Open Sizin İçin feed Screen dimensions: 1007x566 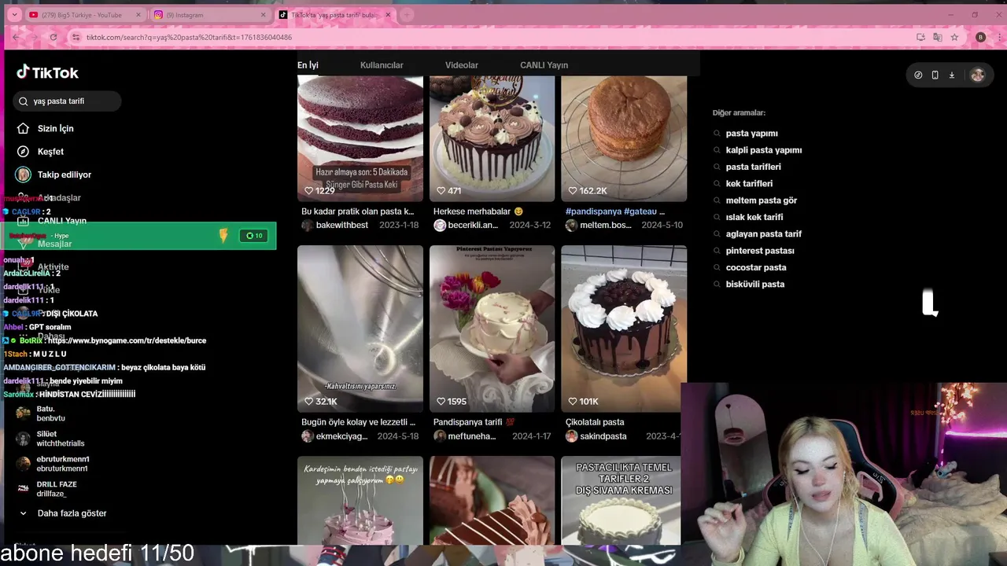tap(56, 128)
